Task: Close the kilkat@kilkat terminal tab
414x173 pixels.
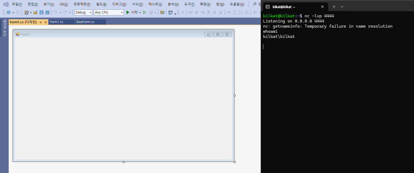Action: coord(322,7)
